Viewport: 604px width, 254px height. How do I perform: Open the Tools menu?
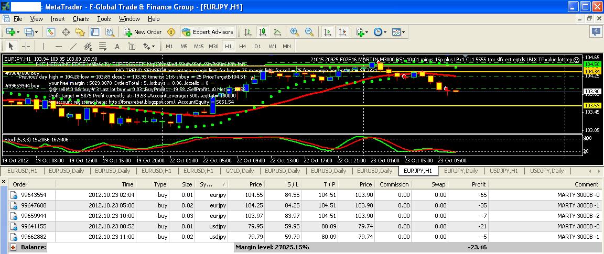(x=104, y=19)
